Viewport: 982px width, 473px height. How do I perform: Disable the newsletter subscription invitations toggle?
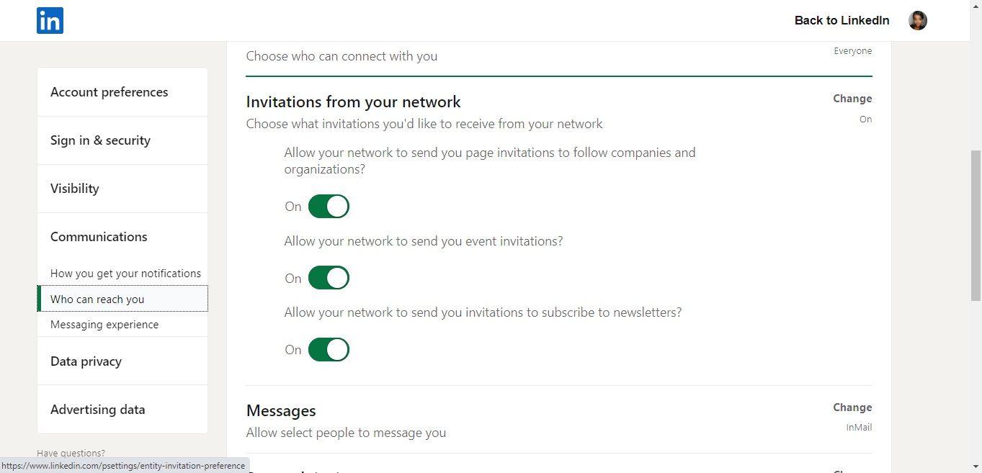(329, 349)
